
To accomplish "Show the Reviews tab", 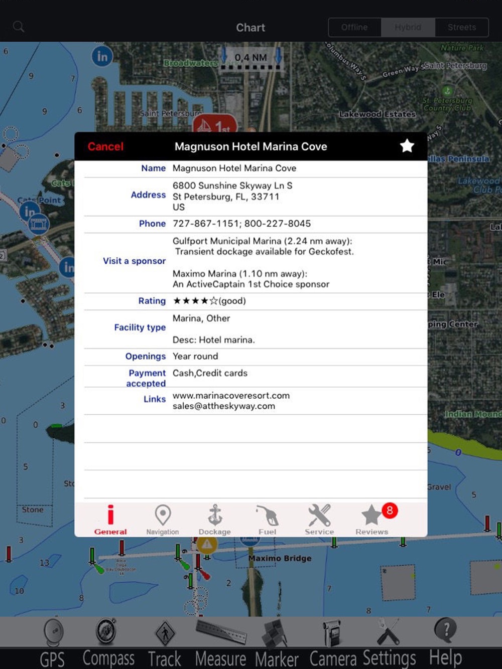I will [372, 520].
